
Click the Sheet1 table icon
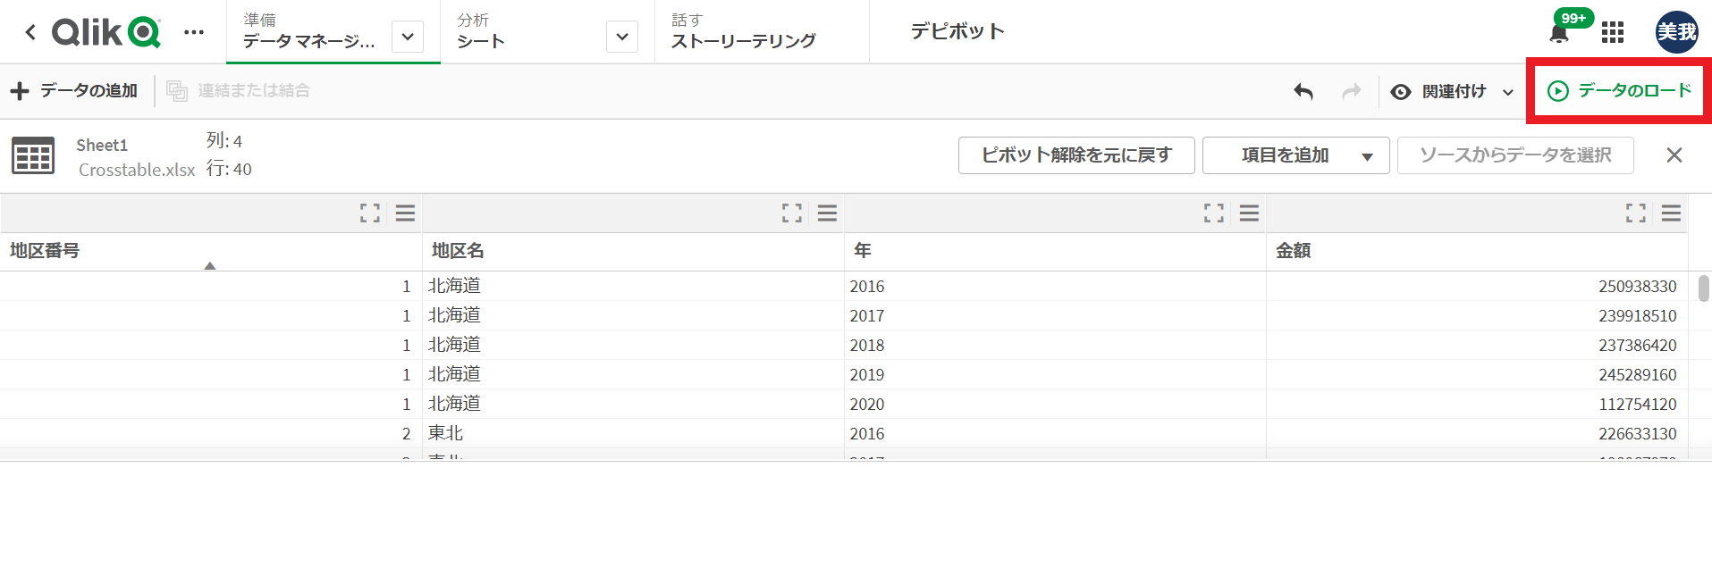33,155
